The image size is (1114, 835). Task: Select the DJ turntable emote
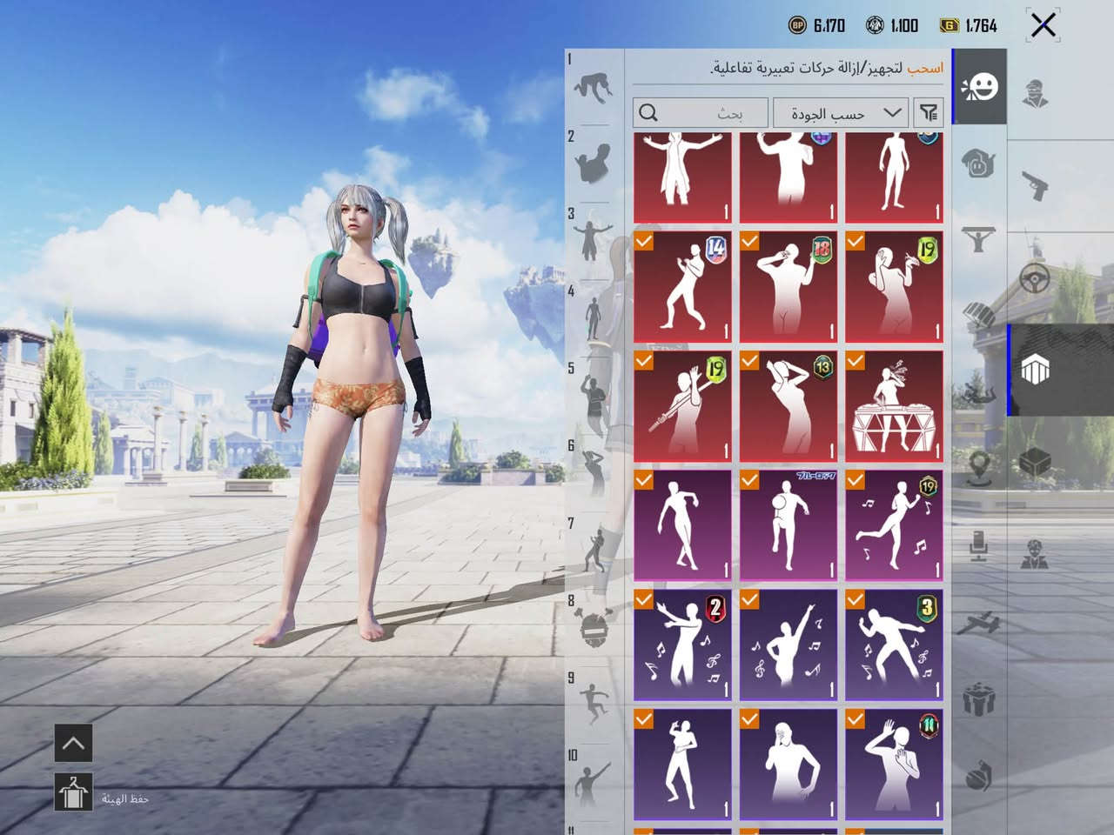click(894, 406)
